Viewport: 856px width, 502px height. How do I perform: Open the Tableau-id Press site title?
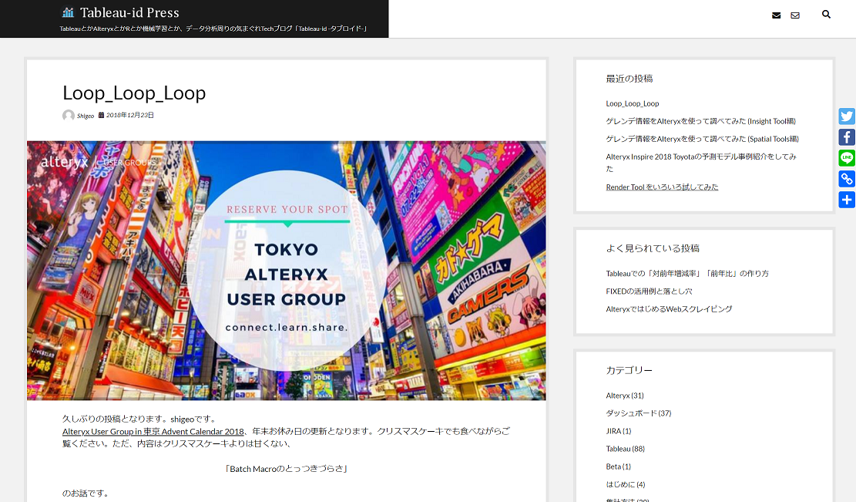(x=129, y=12)
